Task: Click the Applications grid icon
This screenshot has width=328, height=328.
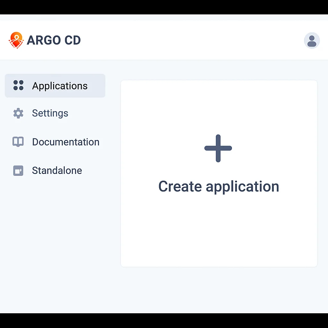Action: click(x=18, y=85)
